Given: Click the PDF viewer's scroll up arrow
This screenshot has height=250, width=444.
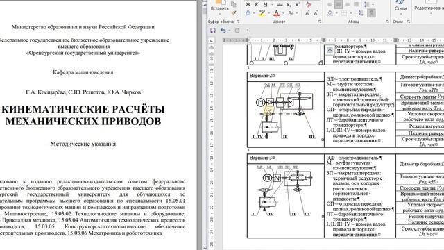Looking at the screenshot, I should 205,4.
